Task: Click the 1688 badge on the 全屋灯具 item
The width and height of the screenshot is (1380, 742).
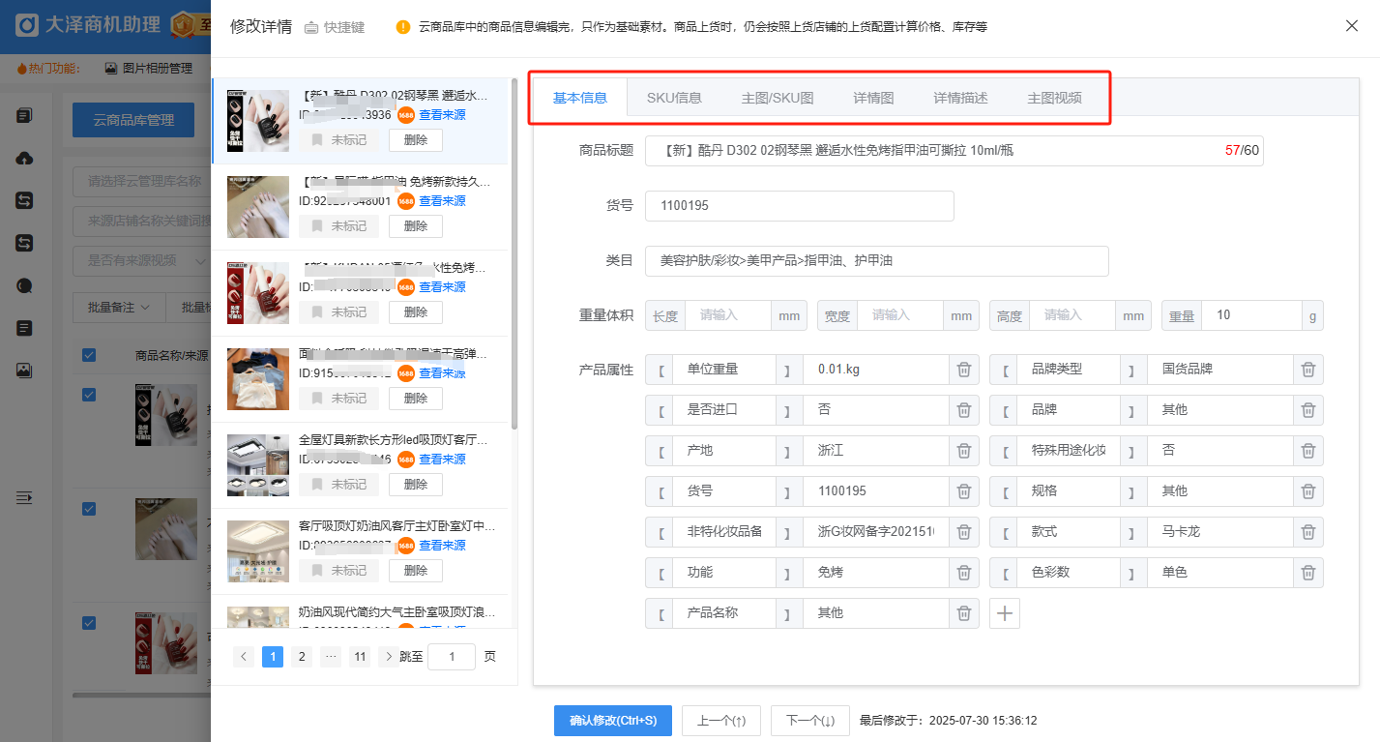Action: [x=406, y=460]
